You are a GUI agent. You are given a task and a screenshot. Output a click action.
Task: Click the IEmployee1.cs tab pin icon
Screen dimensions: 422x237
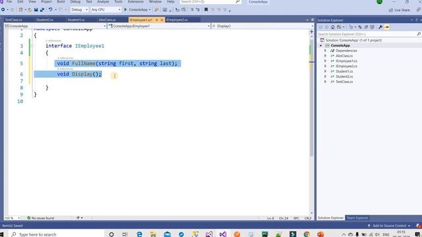(157, 20)
